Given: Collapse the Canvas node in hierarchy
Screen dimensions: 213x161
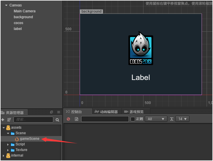Looking at the screenshot, I should [x=6, y=5].
